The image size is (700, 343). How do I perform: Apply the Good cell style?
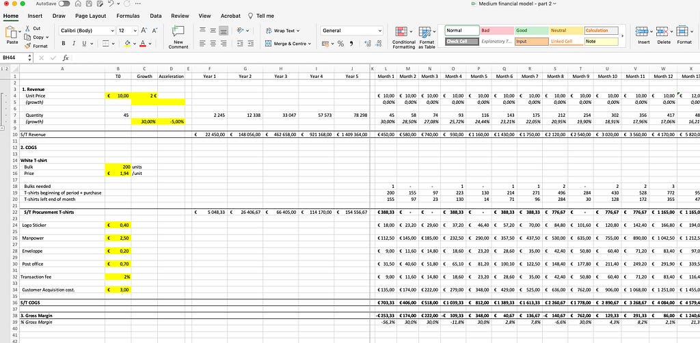click(x=530, y=30)
